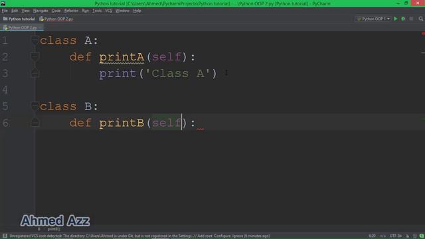Click the printA method name in code
The width and height of the screenshot is (425, 239).
122,57
